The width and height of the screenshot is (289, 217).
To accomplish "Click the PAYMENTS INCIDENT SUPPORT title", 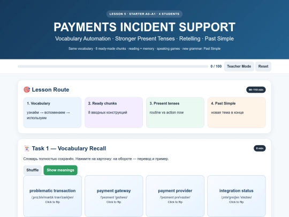I will 144,27.
